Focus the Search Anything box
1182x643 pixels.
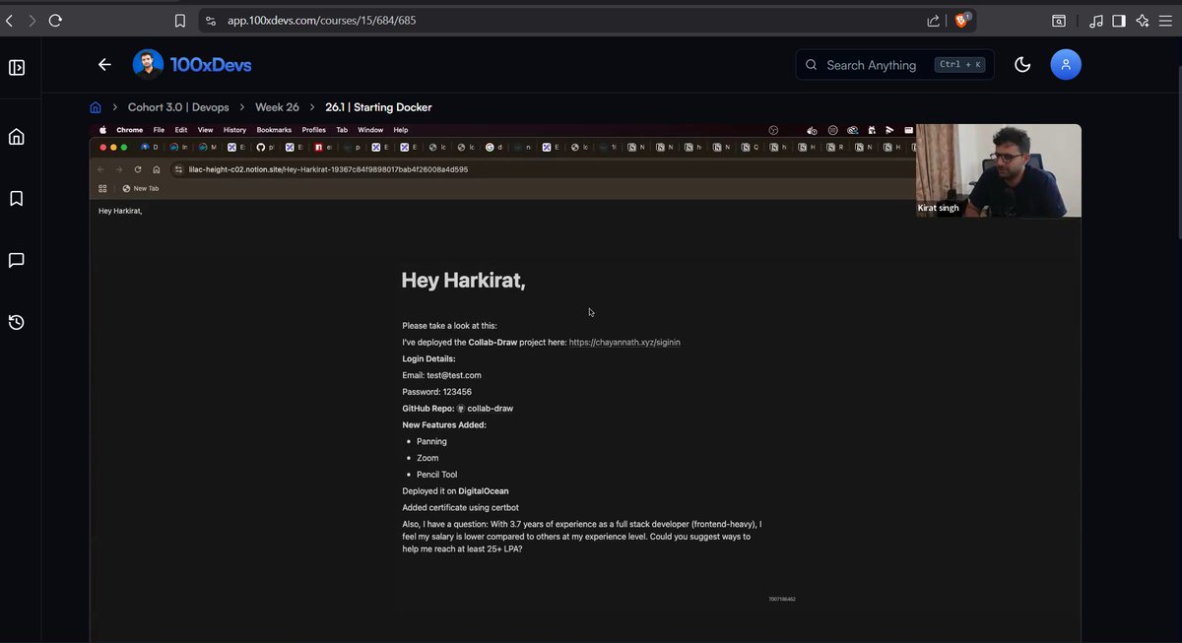pos(894,65)
